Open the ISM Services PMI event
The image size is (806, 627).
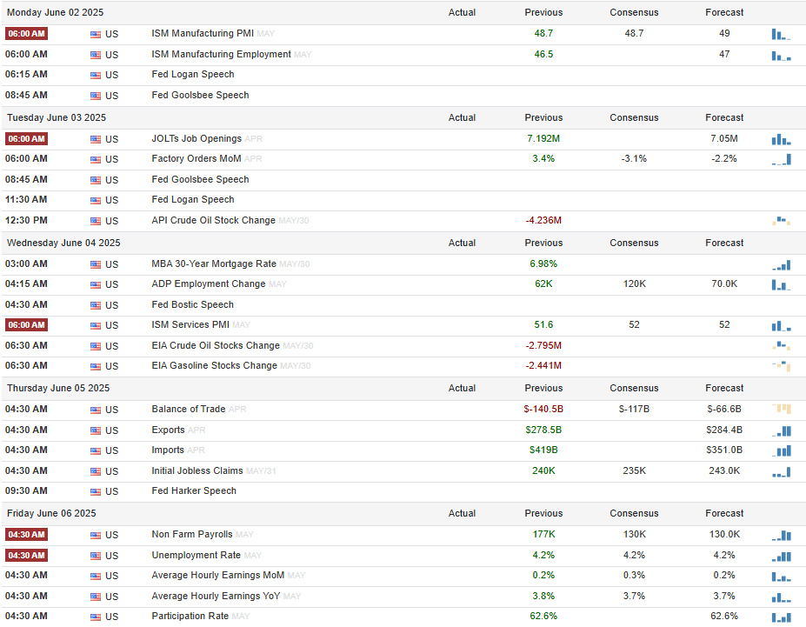point(190,325)
